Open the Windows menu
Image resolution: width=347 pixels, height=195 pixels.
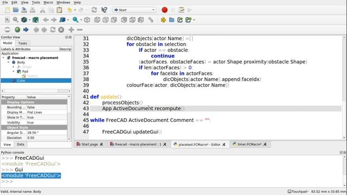[x=63, y=2]
